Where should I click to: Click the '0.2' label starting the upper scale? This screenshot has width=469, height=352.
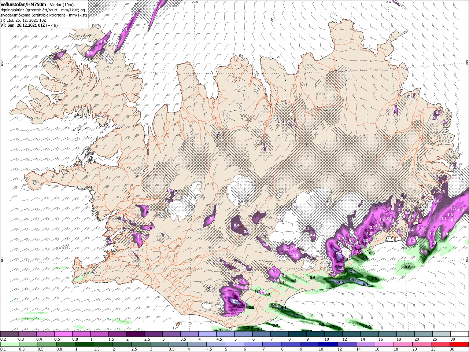[3, 339]
